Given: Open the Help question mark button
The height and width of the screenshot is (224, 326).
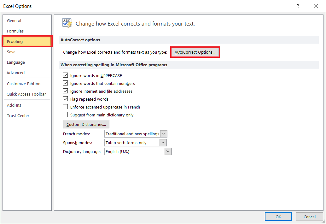Looking at the screenshot, I should pyautogui.click(x=298, y=6).
